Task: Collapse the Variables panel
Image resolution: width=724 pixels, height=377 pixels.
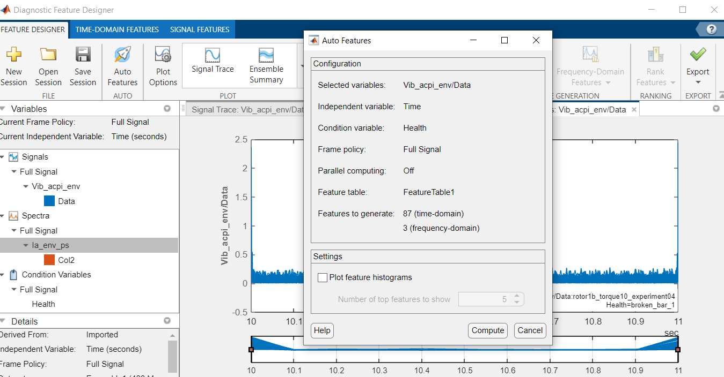Action: click(3, 109)
